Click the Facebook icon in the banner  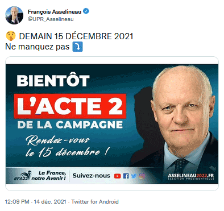click(126, 176)
